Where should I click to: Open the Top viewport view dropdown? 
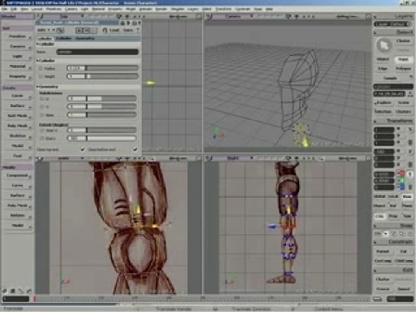64,16
